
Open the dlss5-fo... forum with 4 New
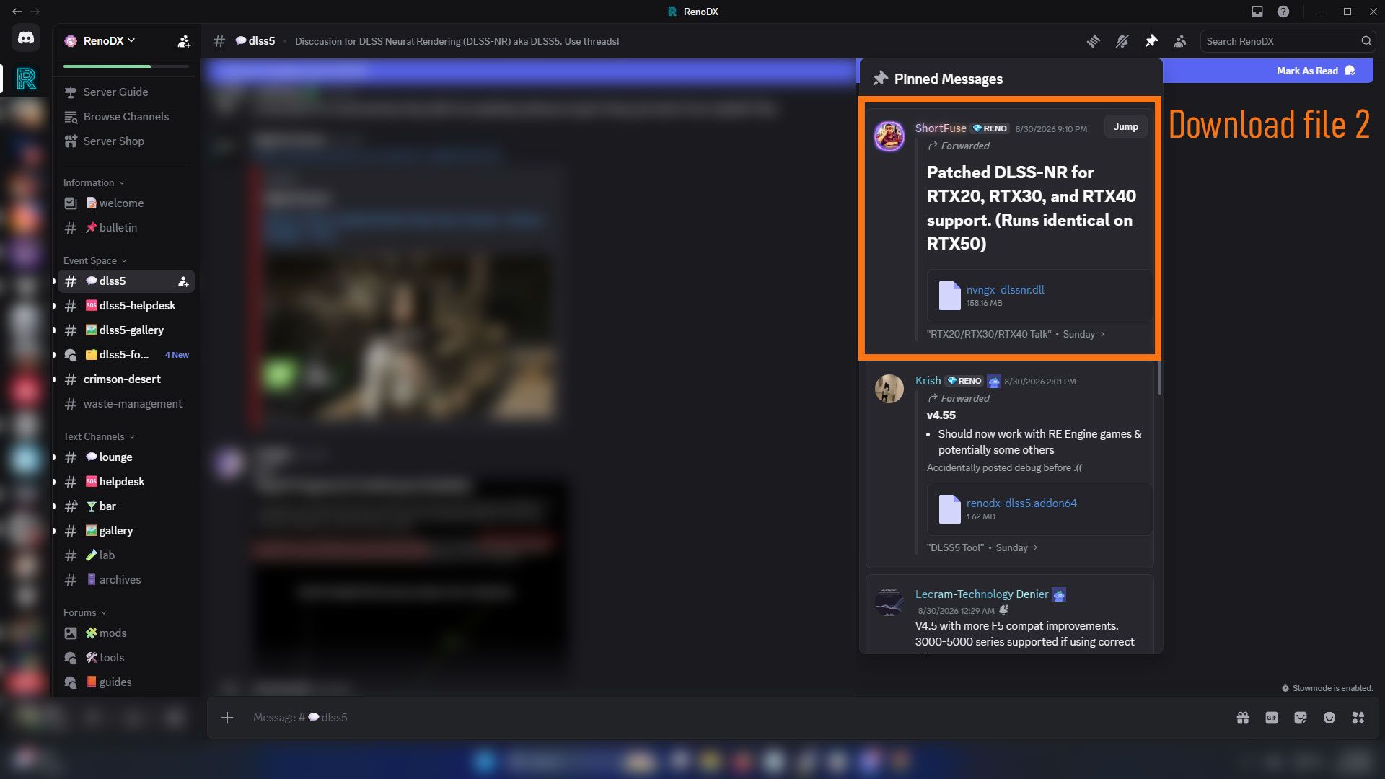pos(126,355)
